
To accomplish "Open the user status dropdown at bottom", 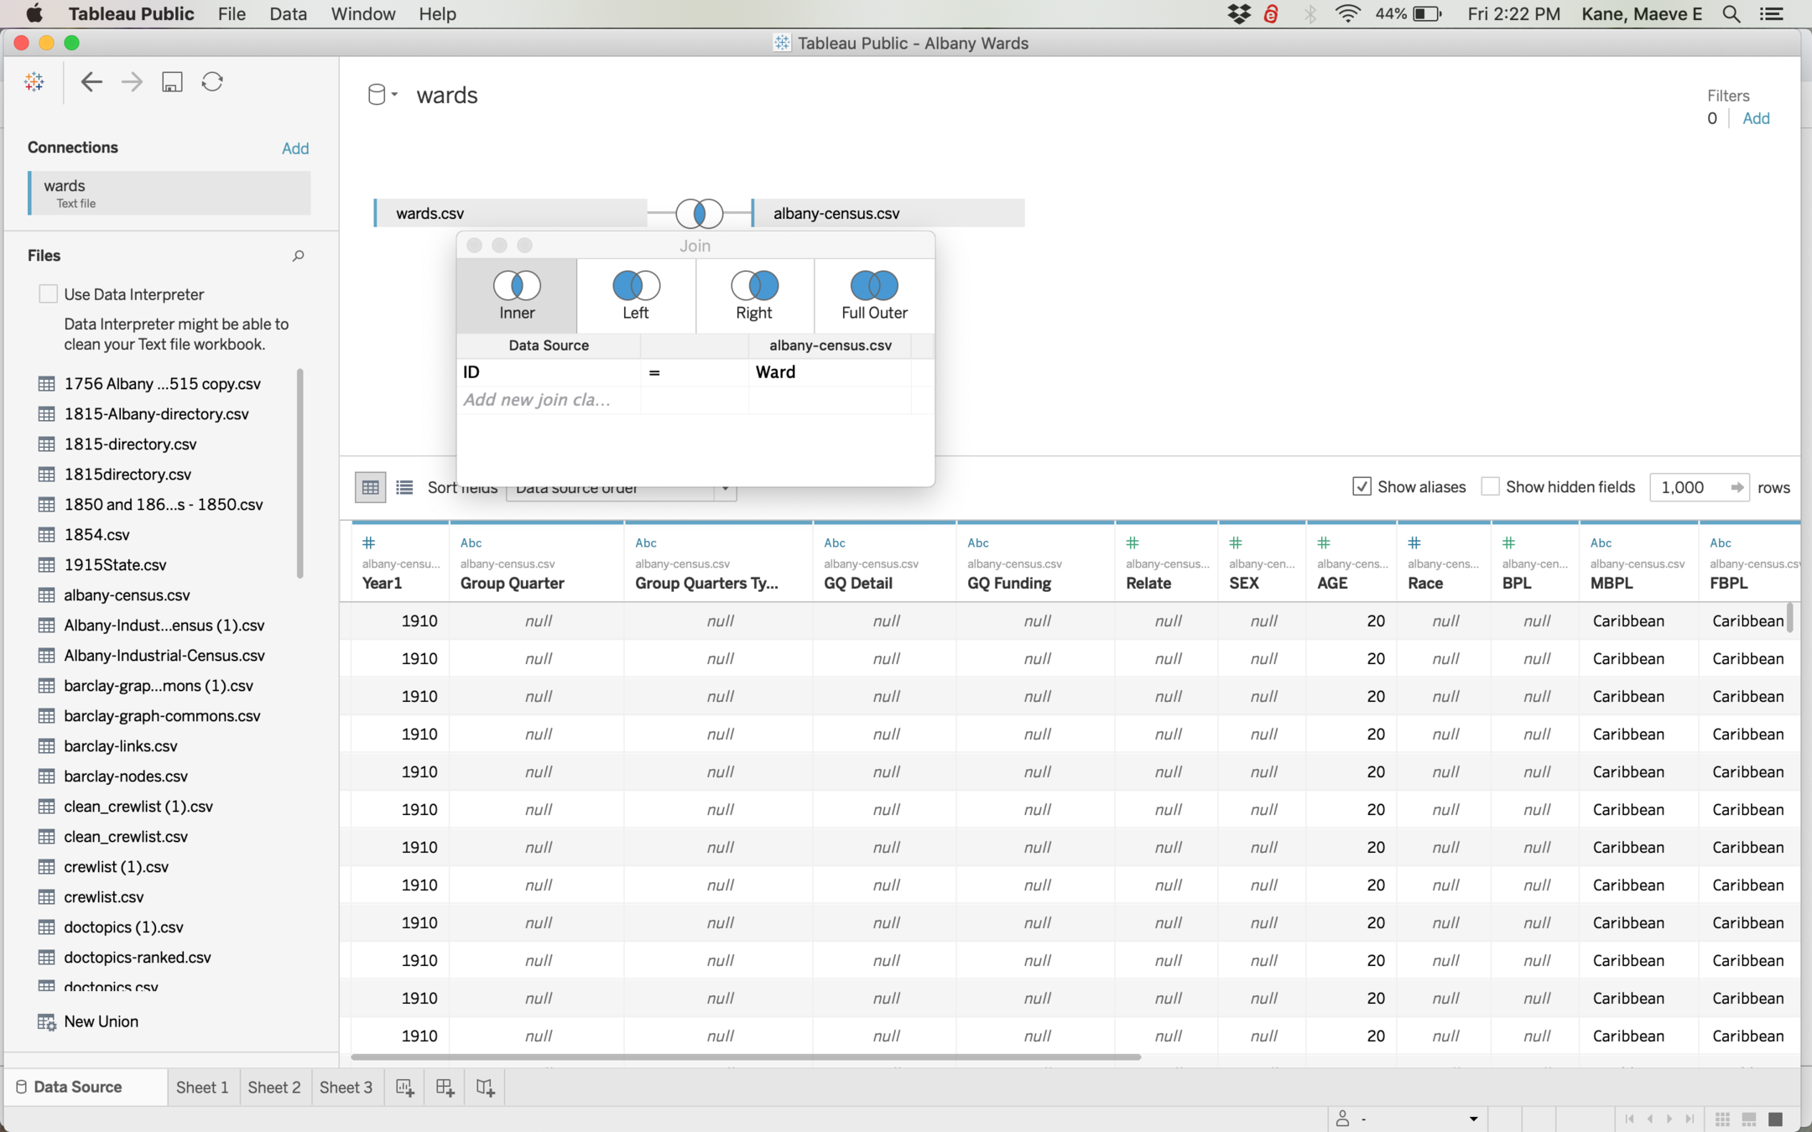I will (1473, 1119).
